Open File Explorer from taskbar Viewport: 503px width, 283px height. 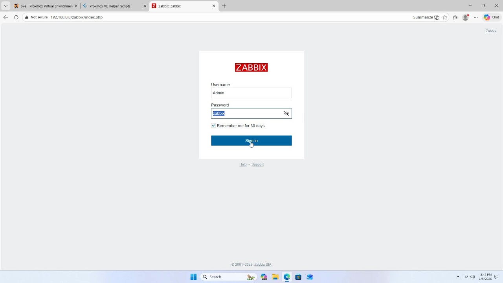tap(275, 277)
